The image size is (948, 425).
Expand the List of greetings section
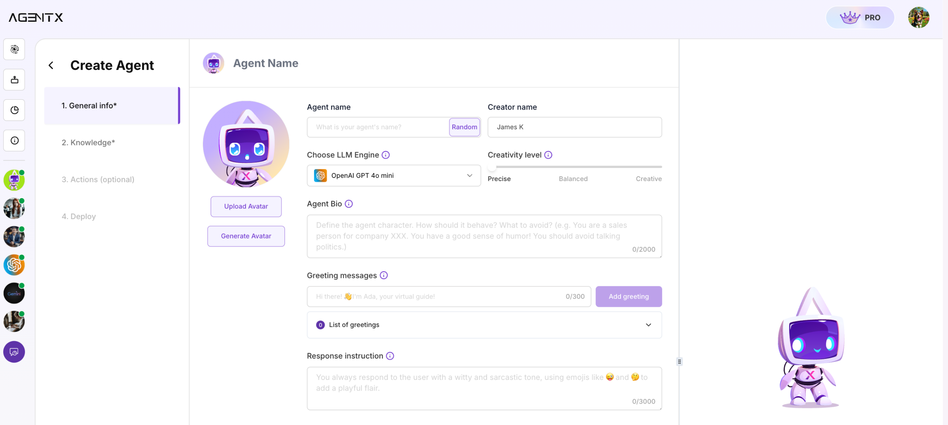(x=648, y=325)
